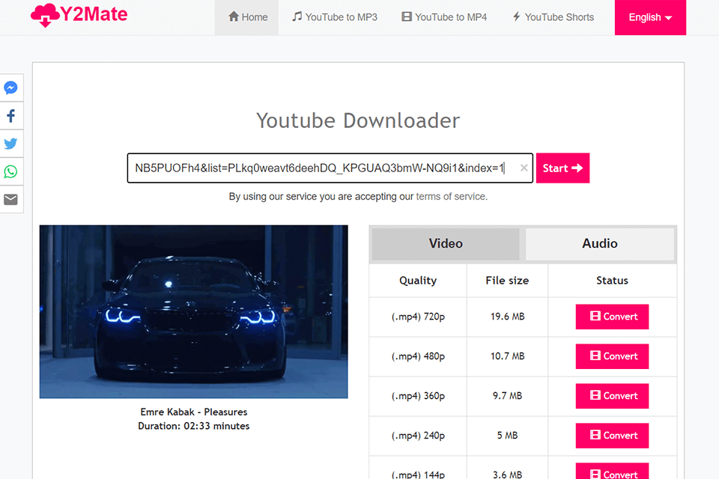Convert the 144p mp4 video
The height and width of the screenshot is (479, 719).
(612, 472)
